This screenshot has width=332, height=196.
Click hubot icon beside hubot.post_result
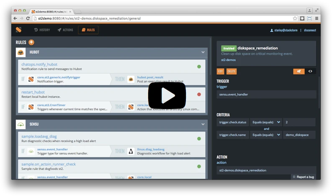click(x=131, y=79)
